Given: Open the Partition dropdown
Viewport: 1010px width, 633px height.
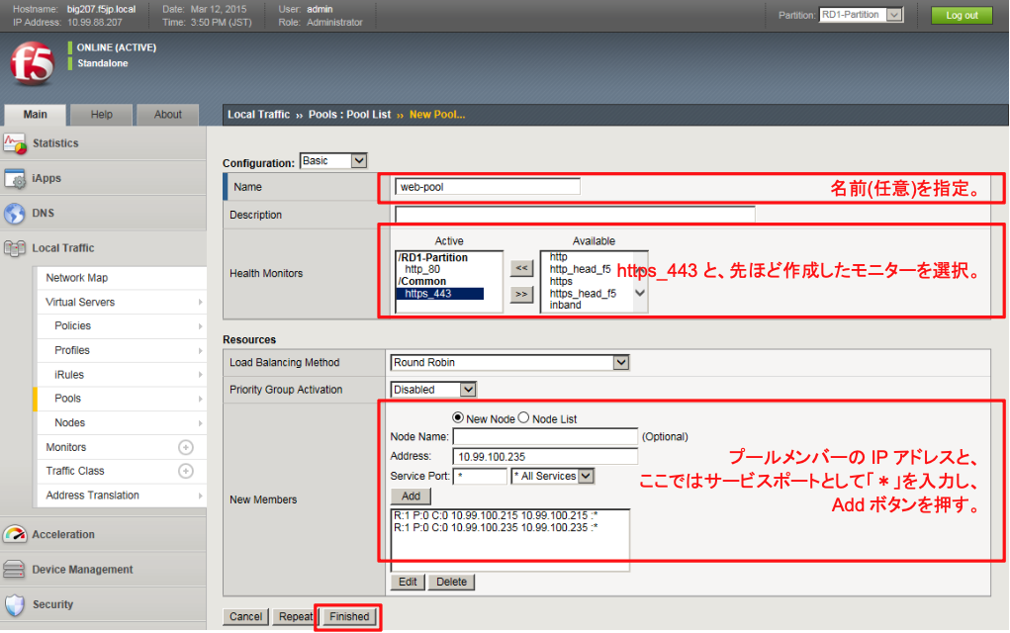Looking at the screenshot, I should [x=862, y=15].
